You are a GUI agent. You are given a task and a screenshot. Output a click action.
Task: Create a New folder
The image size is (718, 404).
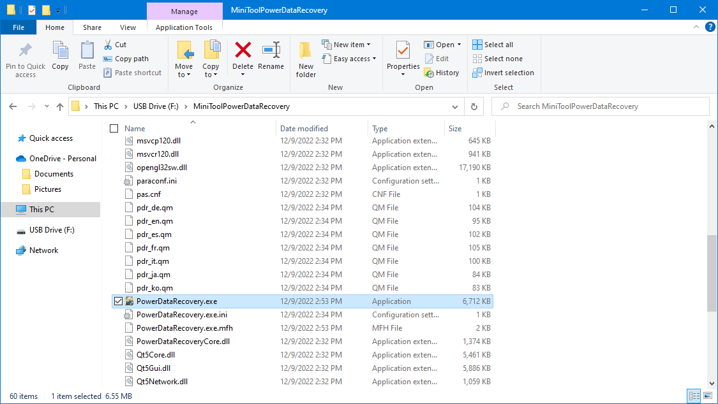tap(306, 60)
